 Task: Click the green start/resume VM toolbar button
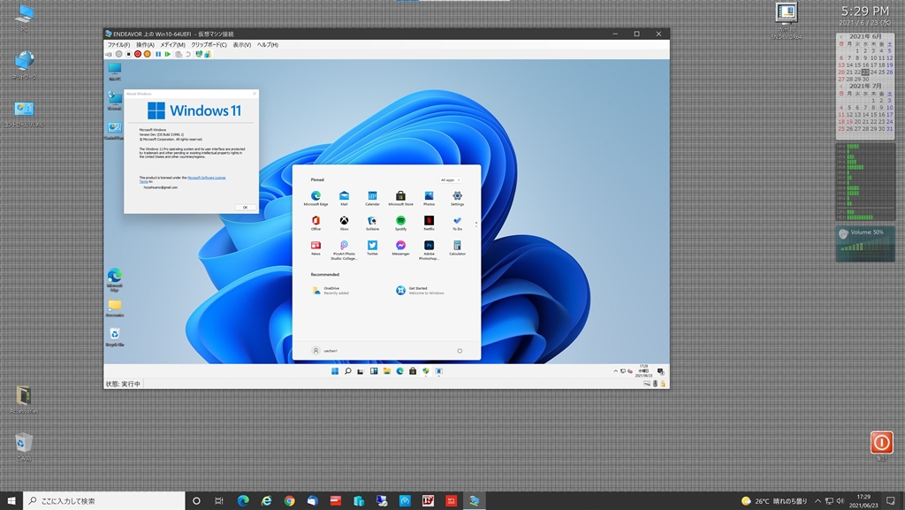(x=168, y=54)
